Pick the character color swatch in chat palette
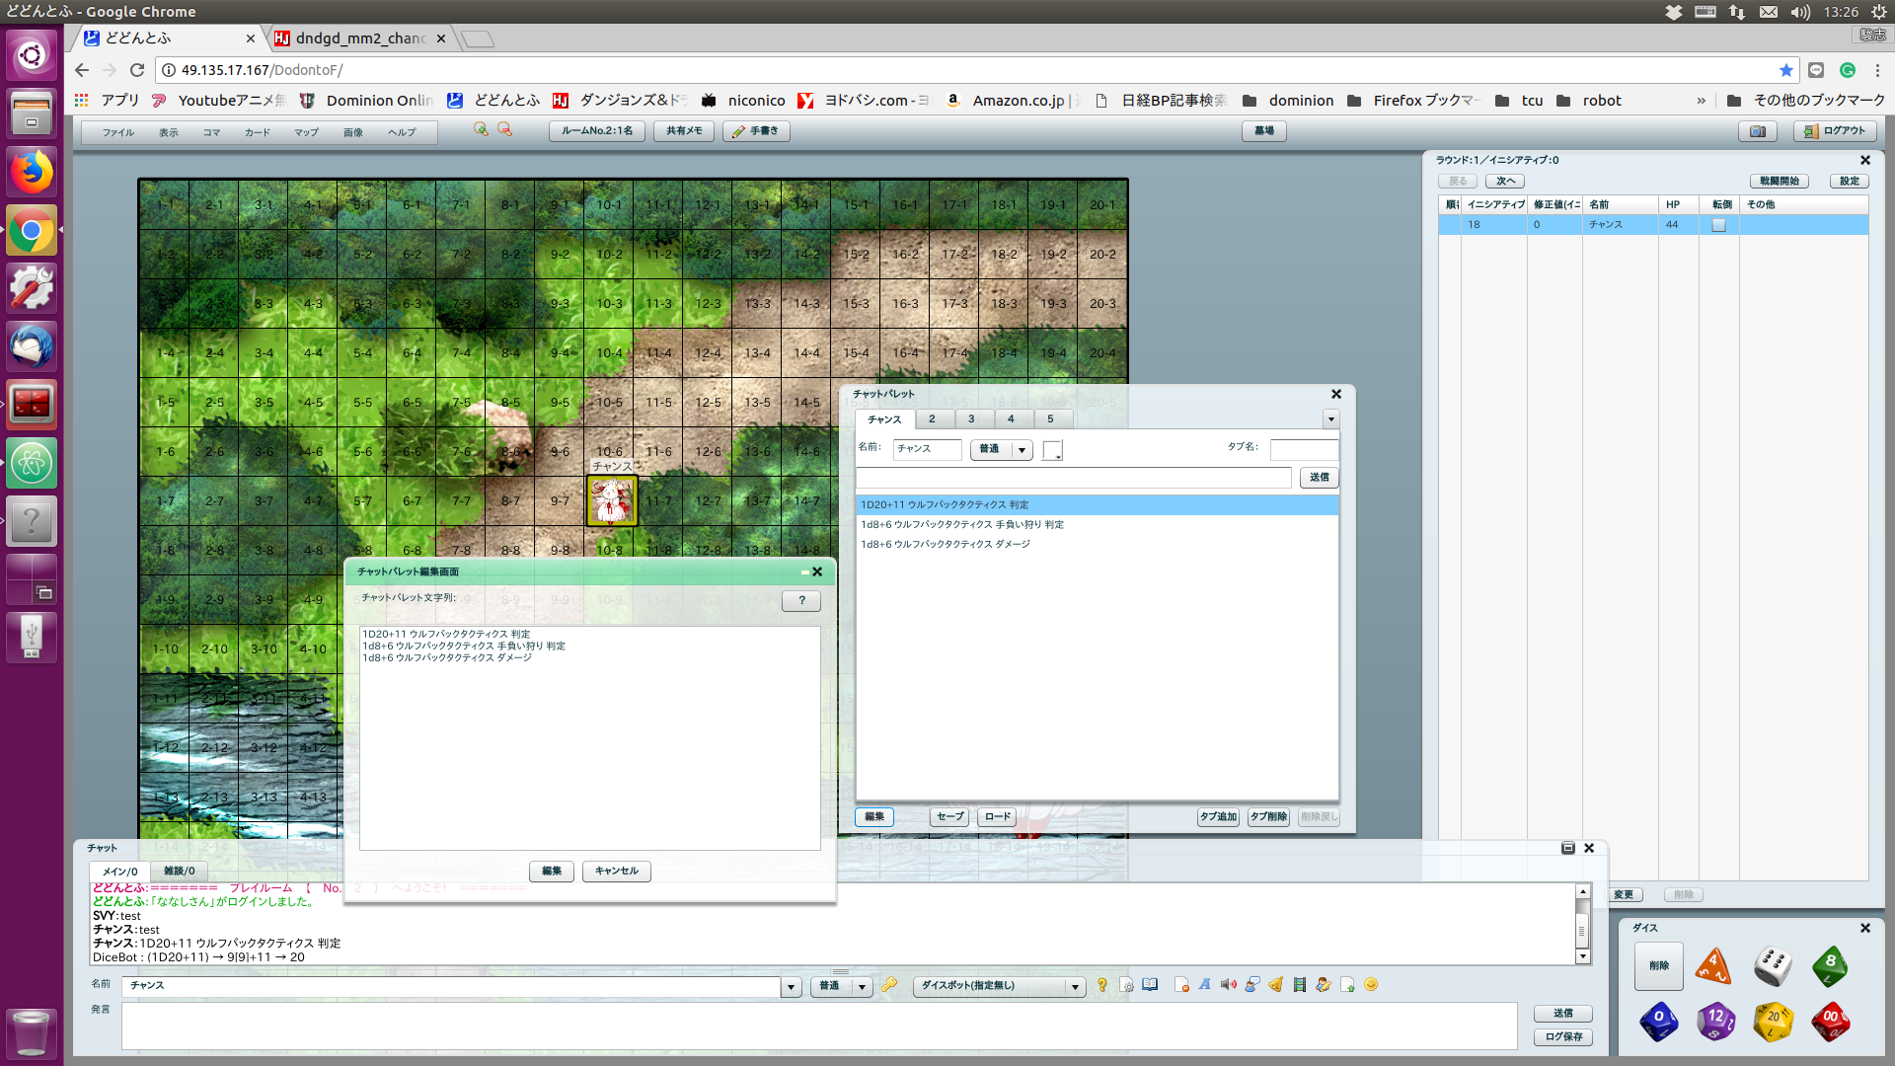Viewport: 1895px width, 1066px height. [x=1052, y=450]
